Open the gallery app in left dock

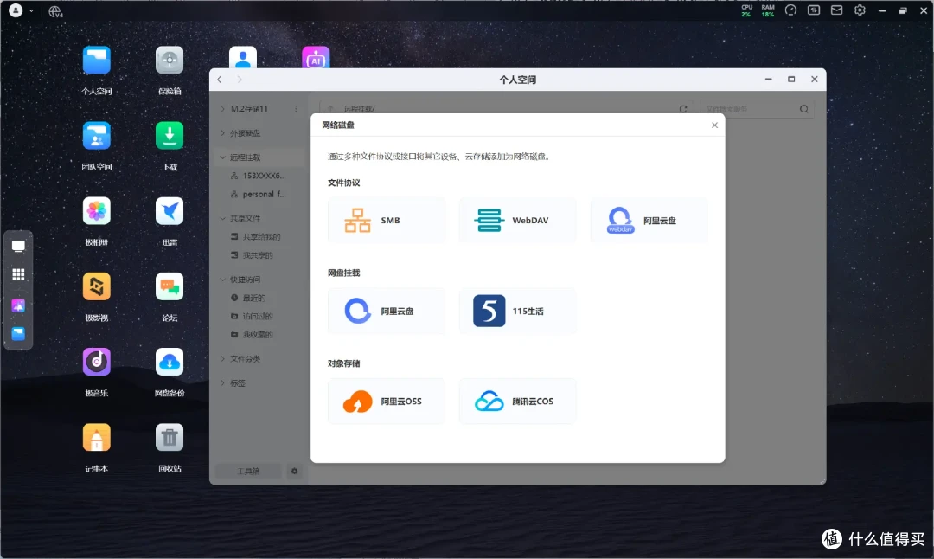click(18, 305)
